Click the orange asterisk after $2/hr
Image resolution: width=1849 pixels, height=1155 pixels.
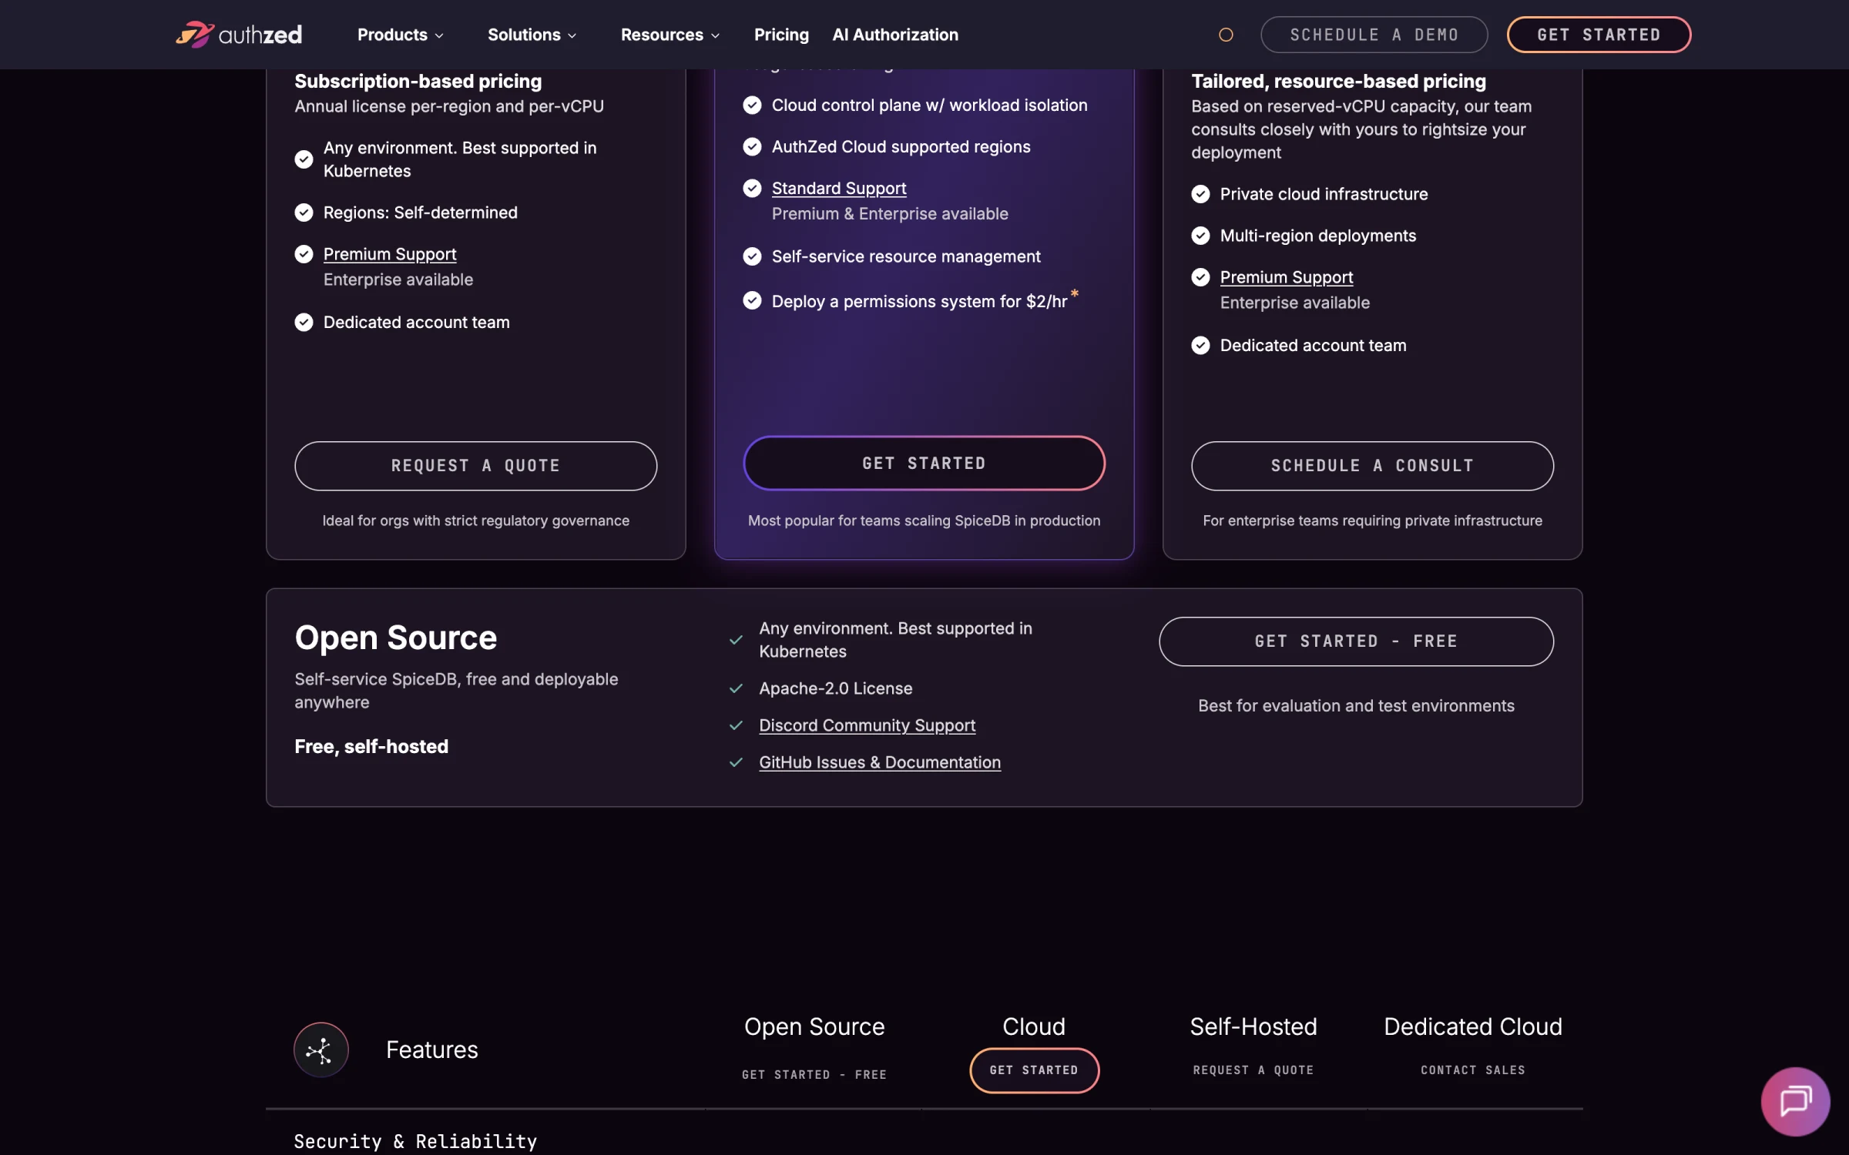[x=1074, y=293]
